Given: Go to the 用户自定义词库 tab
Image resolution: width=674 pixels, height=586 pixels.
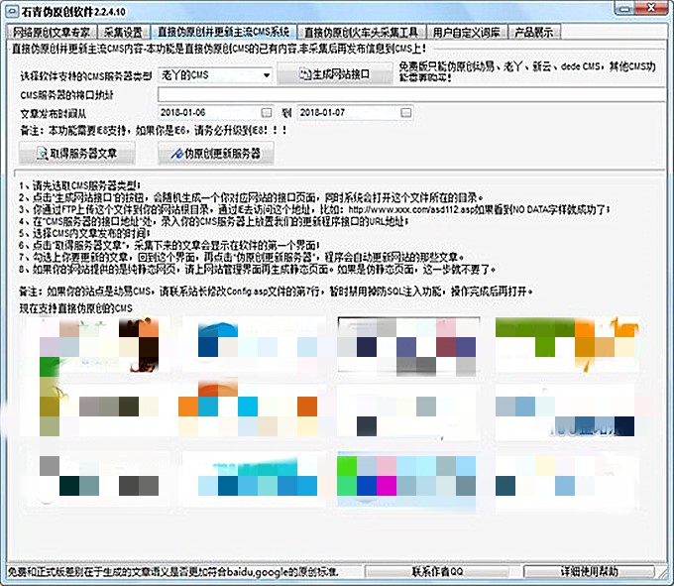Looking at the screenshot, I should (467, 33).
